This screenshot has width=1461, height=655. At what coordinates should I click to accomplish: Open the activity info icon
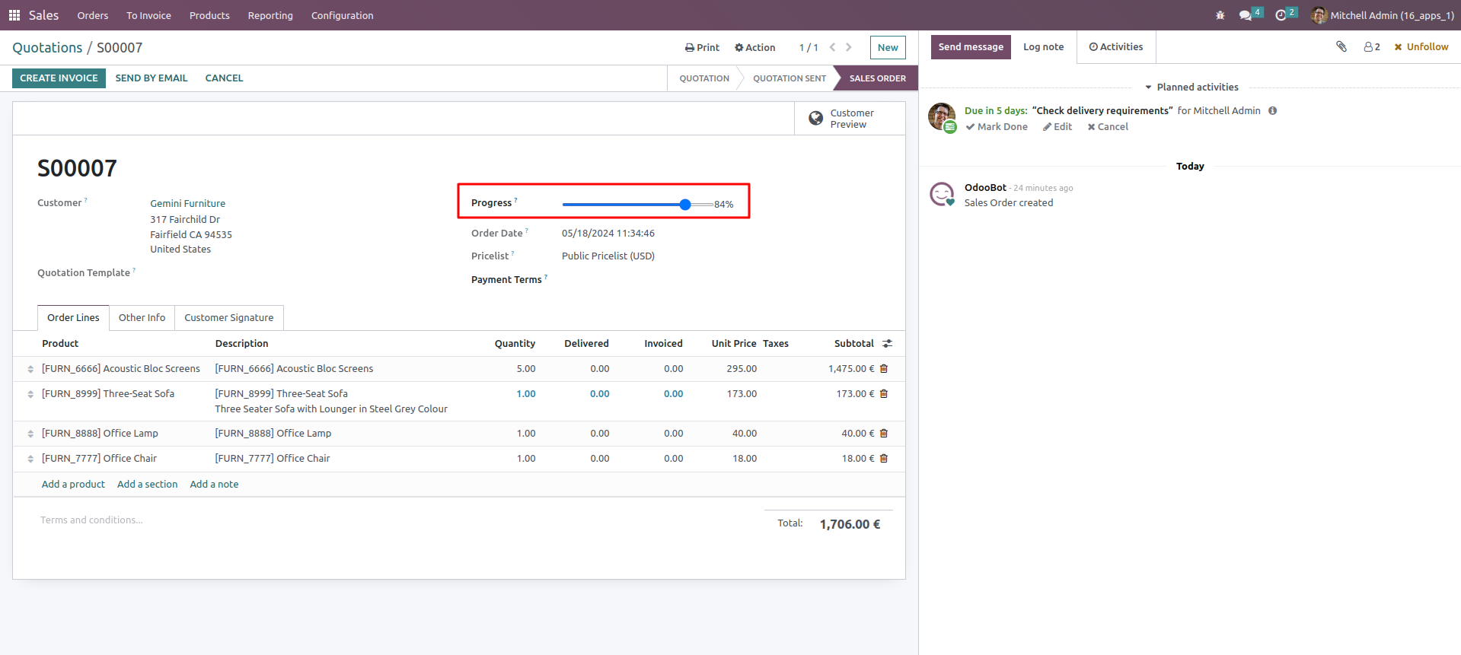pyautogui.click(x=1272, y=111)
